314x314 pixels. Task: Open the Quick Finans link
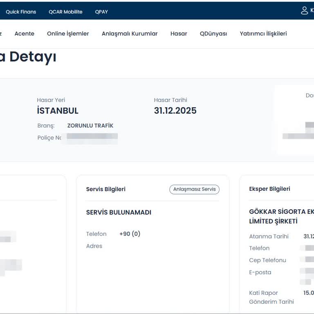point(21,12)
